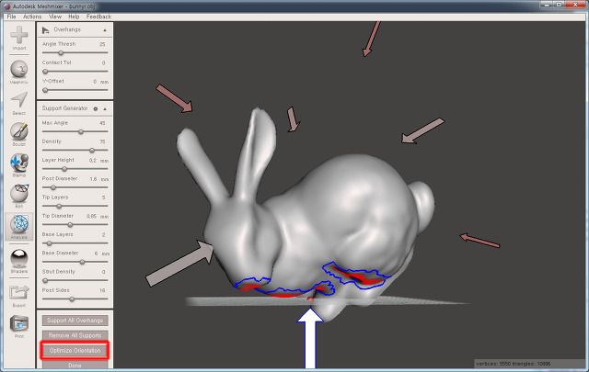Image resolution: width=589 pixels, height=372 pixels.
Task: Click the Overhangs panel title
Action: point(67,29)
